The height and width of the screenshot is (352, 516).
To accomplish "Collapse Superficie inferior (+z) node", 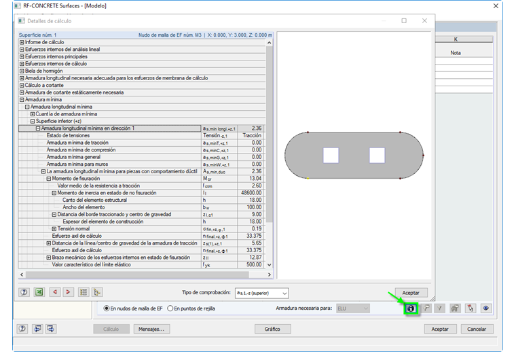I will 33,121.
